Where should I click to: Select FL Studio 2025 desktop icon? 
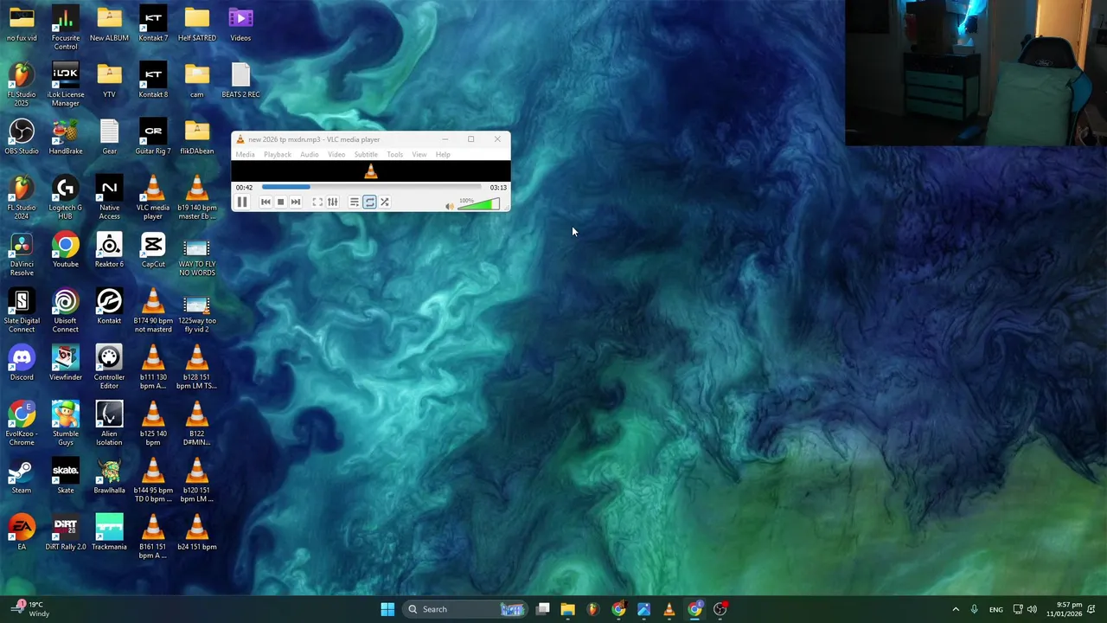(22, 85)
